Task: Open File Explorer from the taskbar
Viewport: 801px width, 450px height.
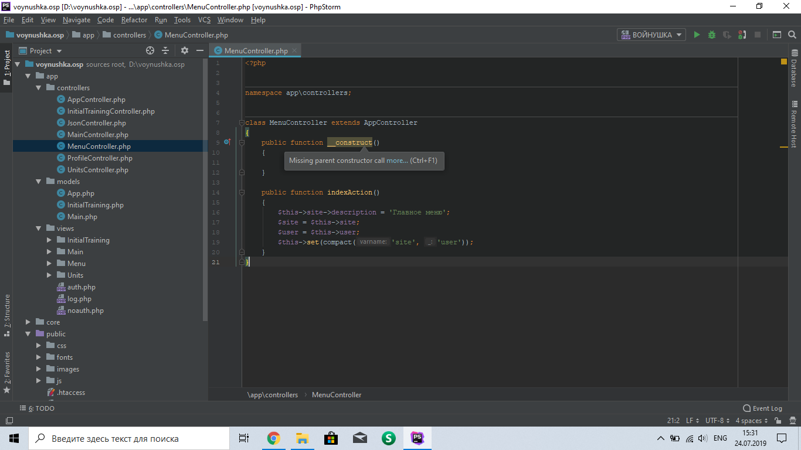Action: (302, 438)
